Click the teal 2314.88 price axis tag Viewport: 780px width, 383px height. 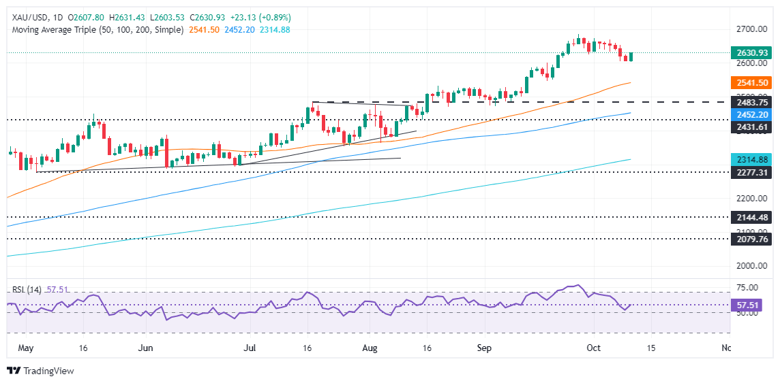pyautogui.click(x=752, y=159)
